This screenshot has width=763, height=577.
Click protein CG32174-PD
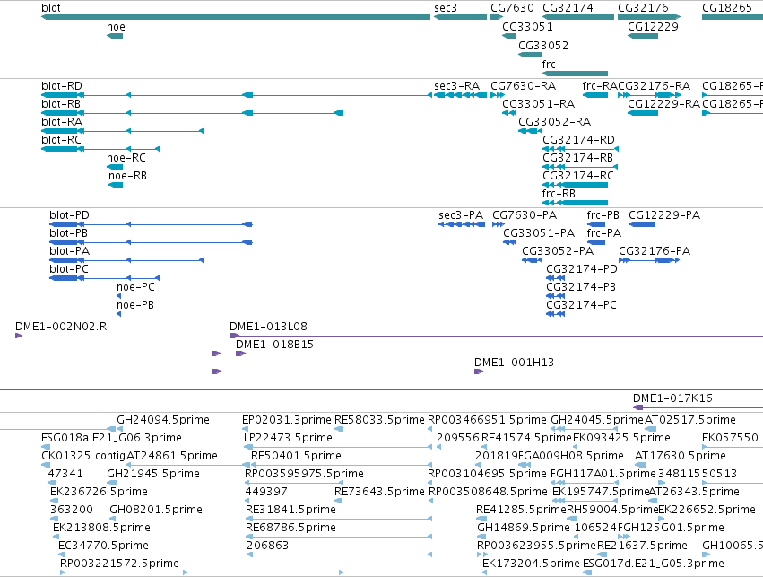pos(582,269)
